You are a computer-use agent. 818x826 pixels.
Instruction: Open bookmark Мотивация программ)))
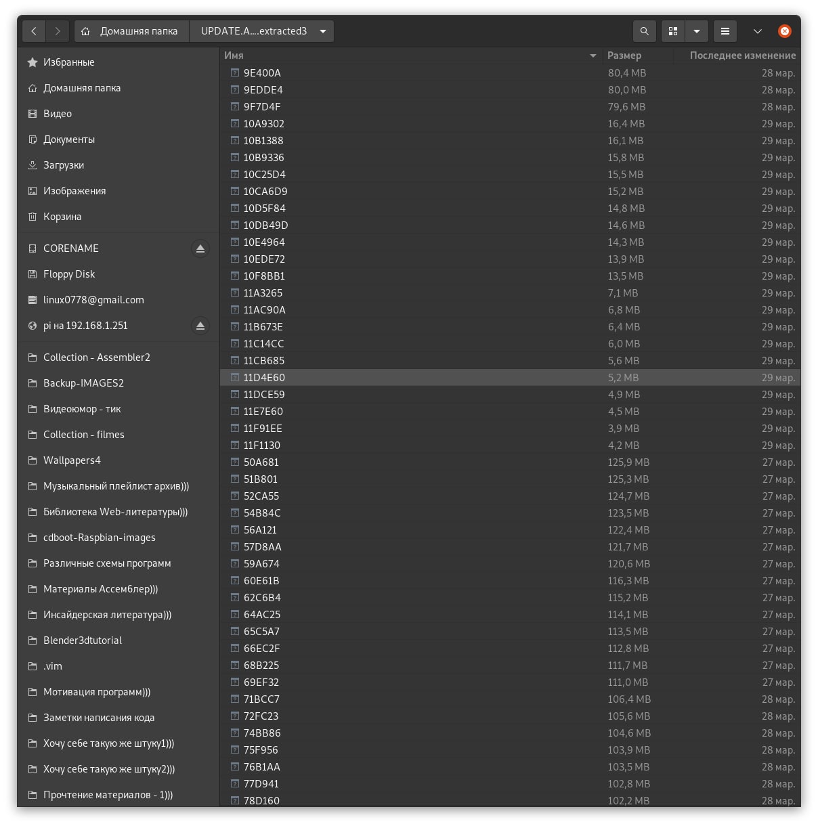click(x=119, y=692)
